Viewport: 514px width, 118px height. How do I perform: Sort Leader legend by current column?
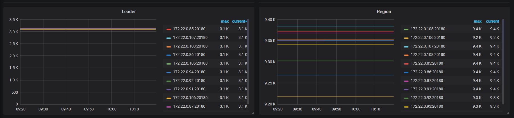pos(239,21)
